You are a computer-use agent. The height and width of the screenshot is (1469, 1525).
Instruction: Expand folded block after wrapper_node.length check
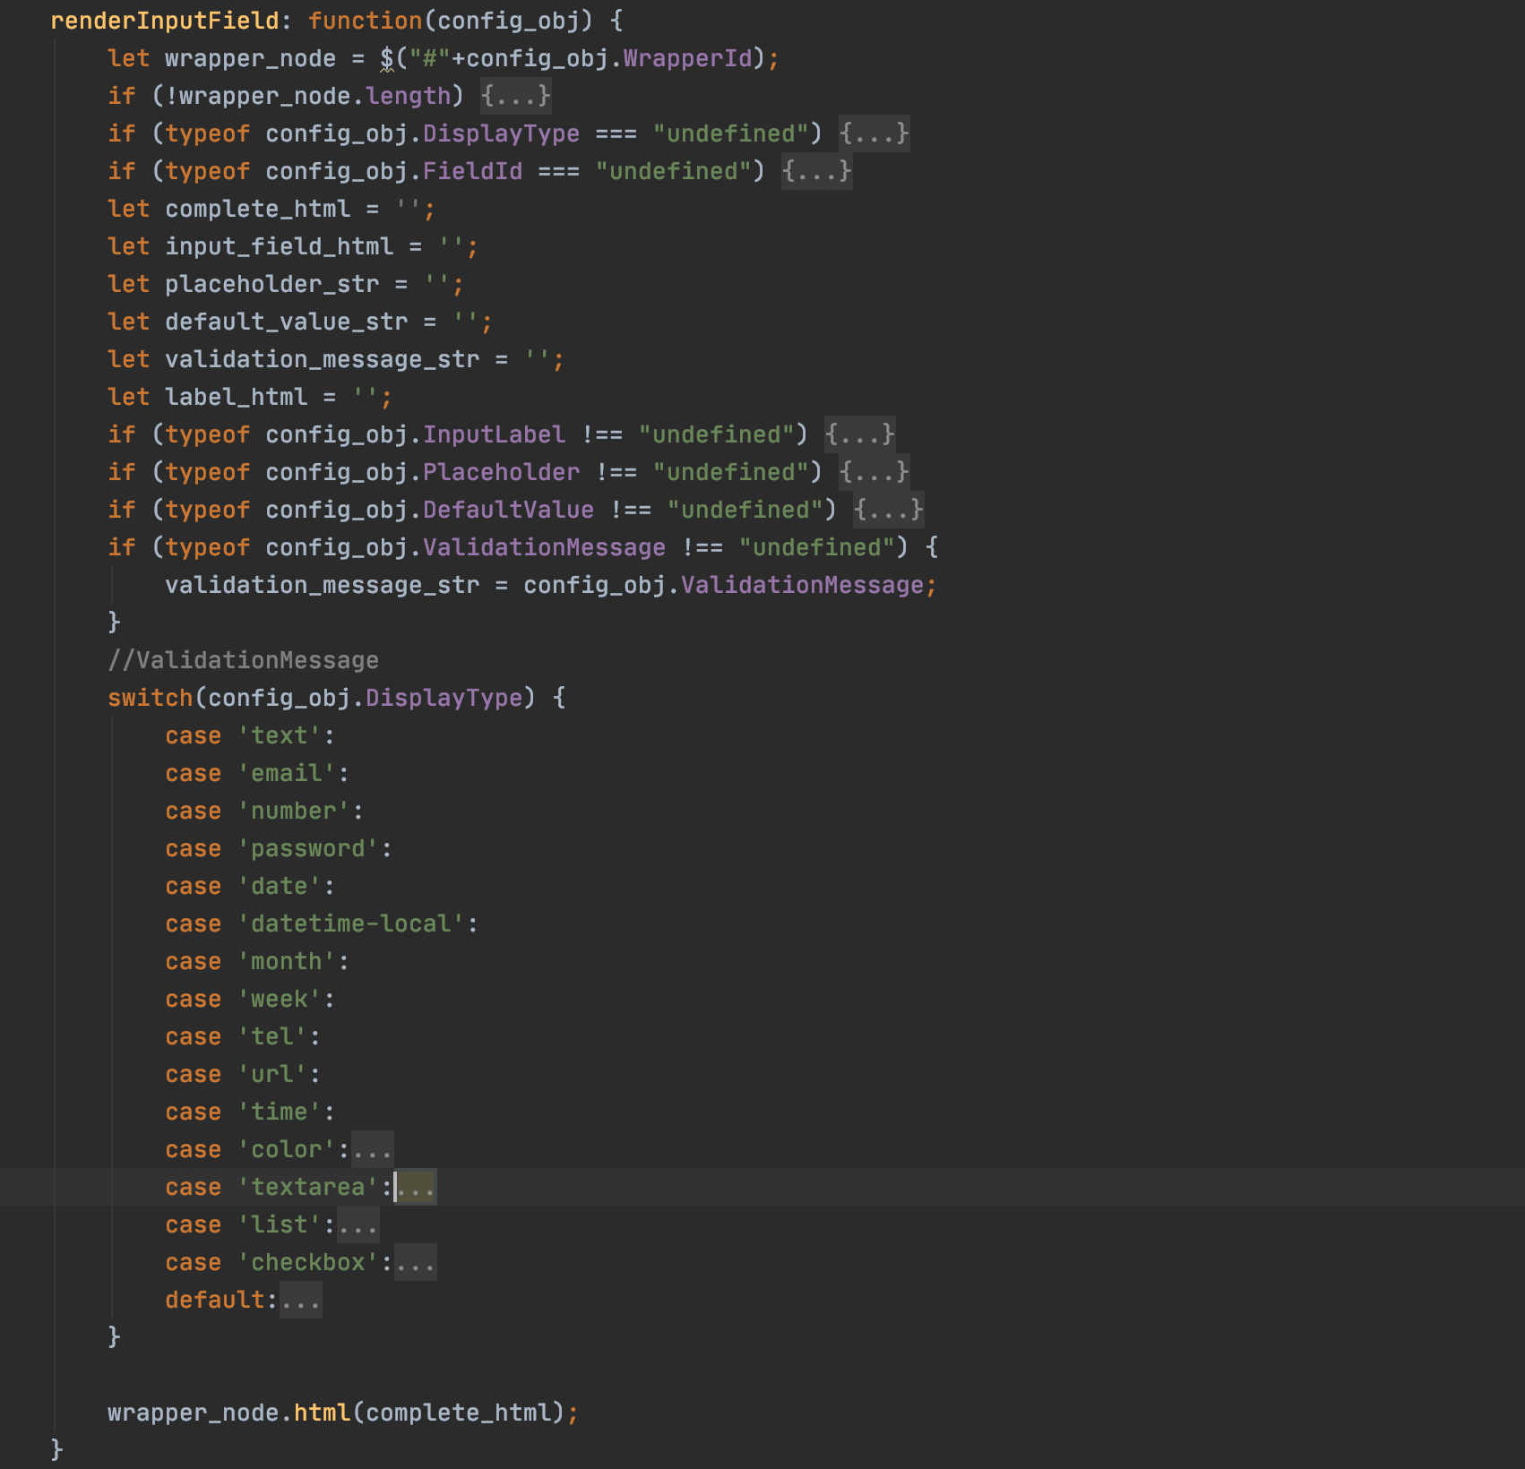coord(515,96)
